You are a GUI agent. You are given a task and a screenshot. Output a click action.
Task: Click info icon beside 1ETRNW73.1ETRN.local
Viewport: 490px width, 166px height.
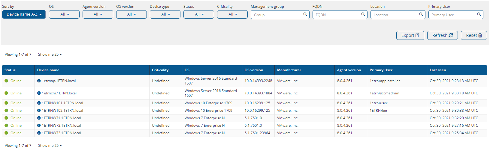(39, 133)
